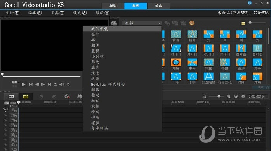Click the preview scrubber handle
Viewport: 271px width, 151px height.
pyautogui.click(x=2, y=74)
